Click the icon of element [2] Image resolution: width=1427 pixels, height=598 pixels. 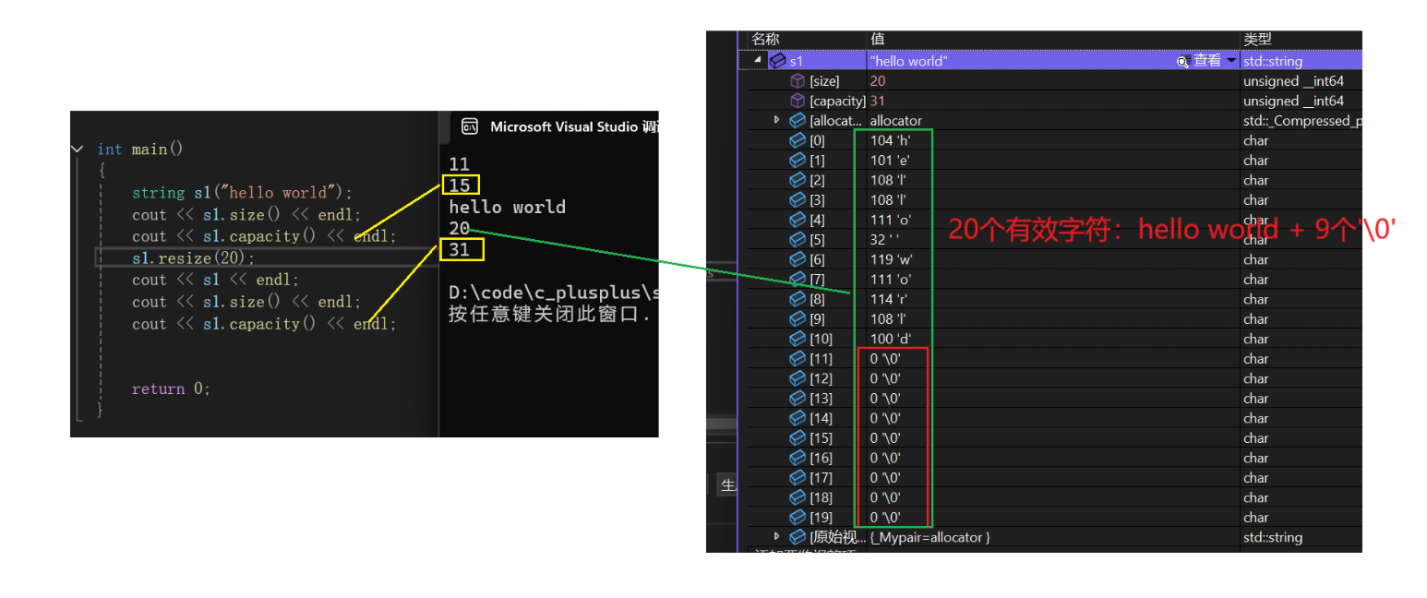click(797, 180)
